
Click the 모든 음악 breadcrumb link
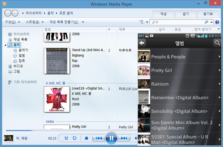coord(66,13)
